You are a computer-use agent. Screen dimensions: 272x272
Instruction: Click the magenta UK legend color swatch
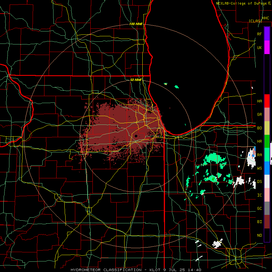point(267,47)
